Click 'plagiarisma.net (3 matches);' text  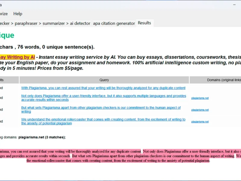(42, 137)
